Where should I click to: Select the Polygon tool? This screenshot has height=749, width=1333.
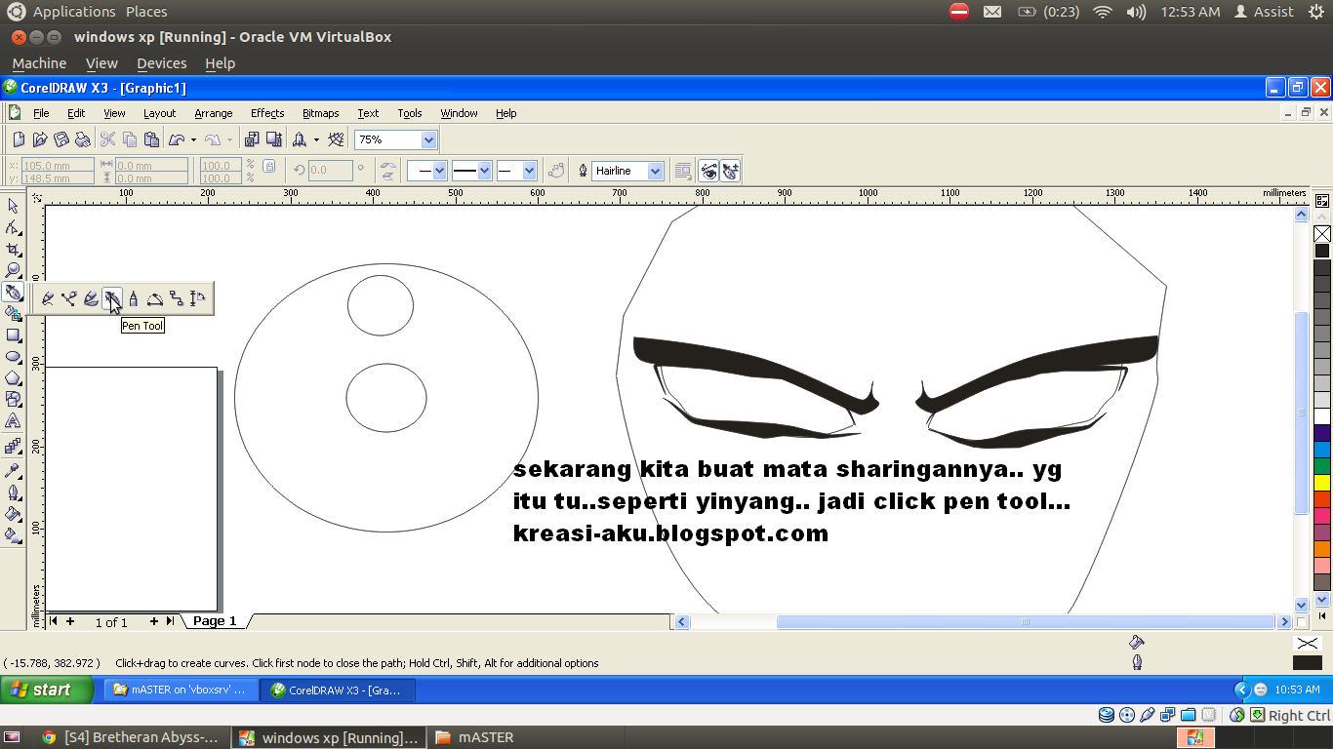(13, 377)
